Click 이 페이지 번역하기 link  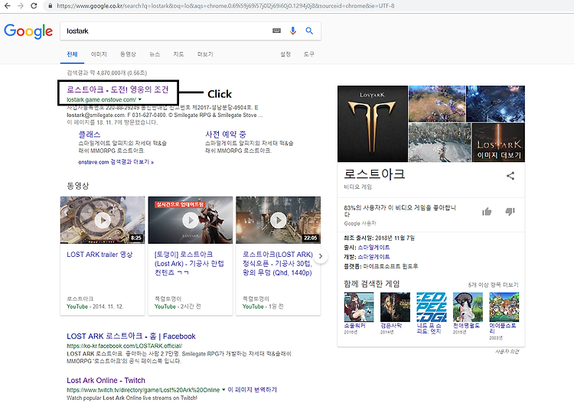coord(253,389)
